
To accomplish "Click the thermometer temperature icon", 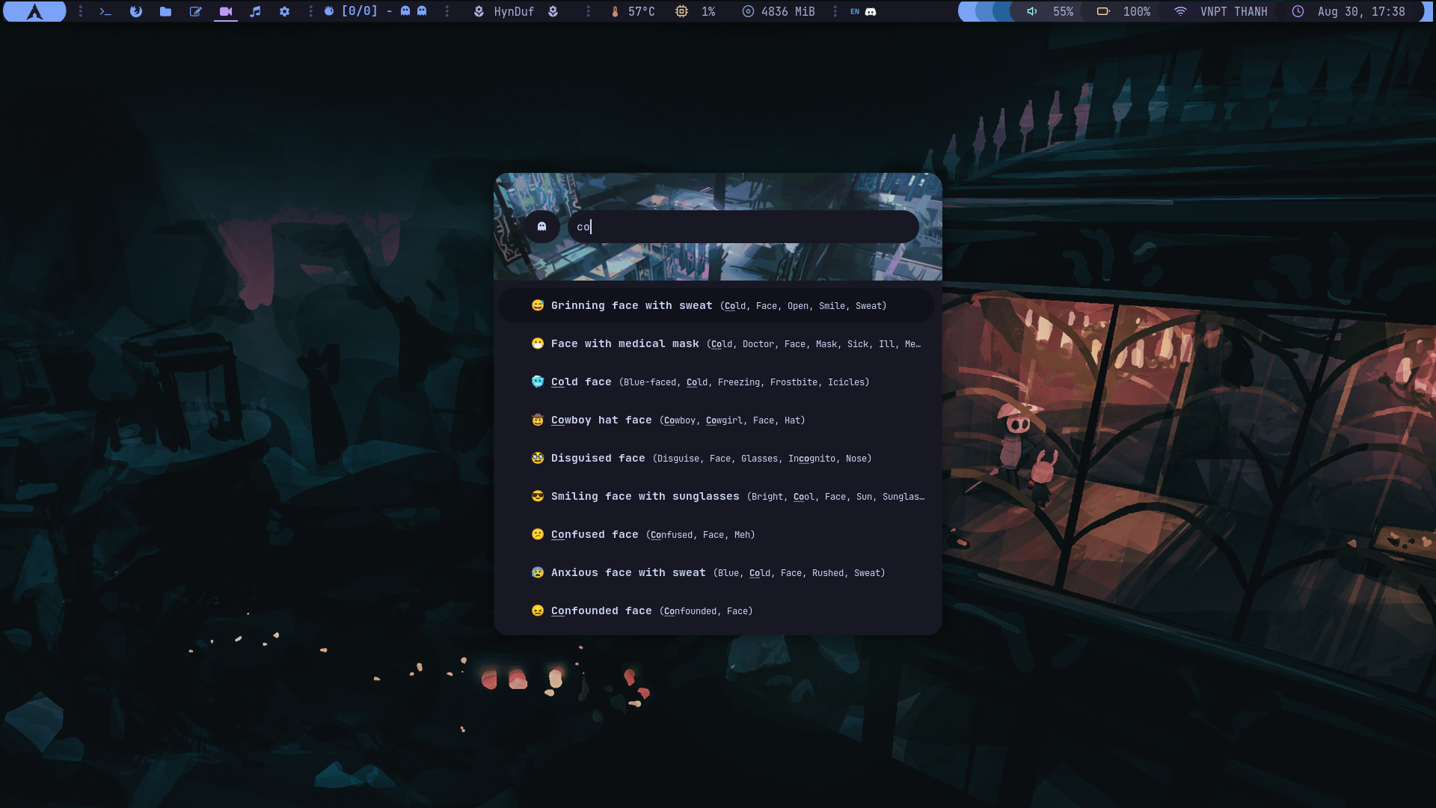I will pyautogui.click(x=615, y=11).
